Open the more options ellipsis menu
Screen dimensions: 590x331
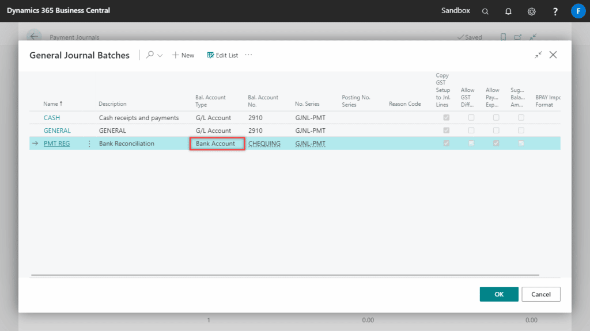(248, 55)
